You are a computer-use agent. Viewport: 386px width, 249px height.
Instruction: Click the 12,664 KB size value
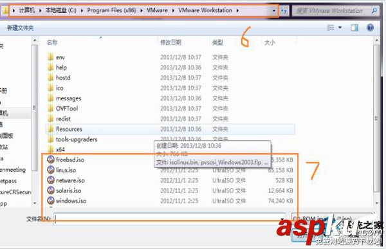tap(280, 190)
